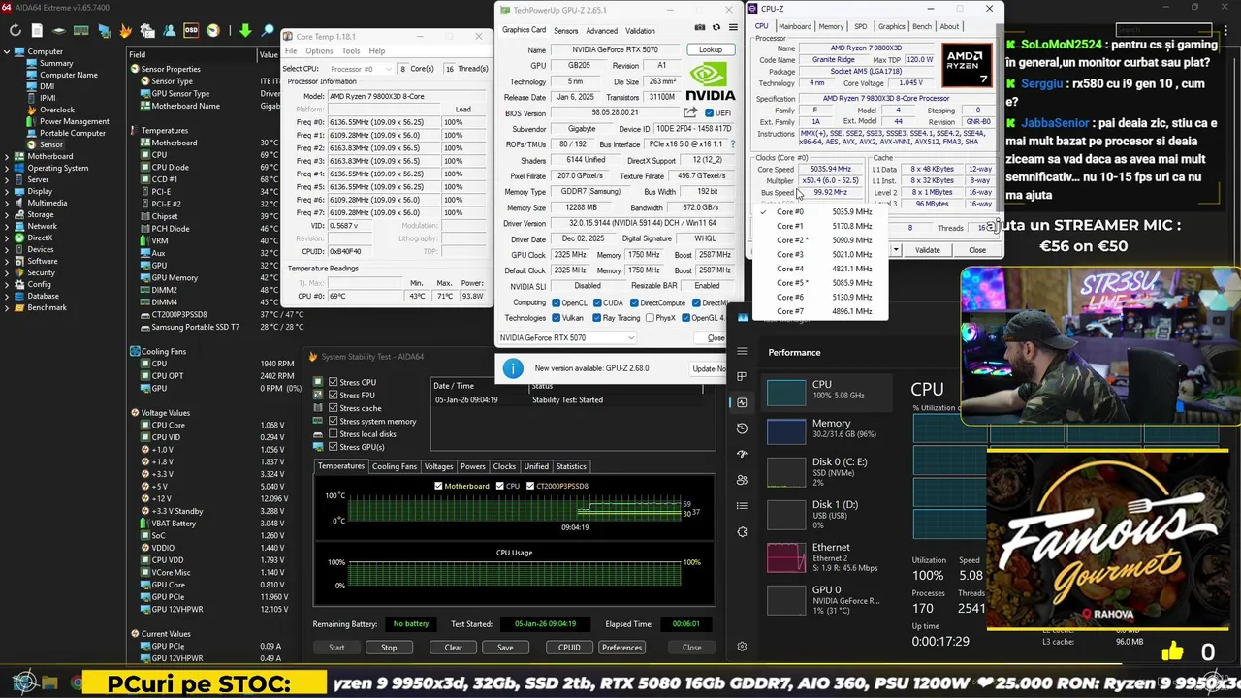Screen dimensions: 1241x698
Task: Click the CPUID button in stability test
Action: pos(569,647)
